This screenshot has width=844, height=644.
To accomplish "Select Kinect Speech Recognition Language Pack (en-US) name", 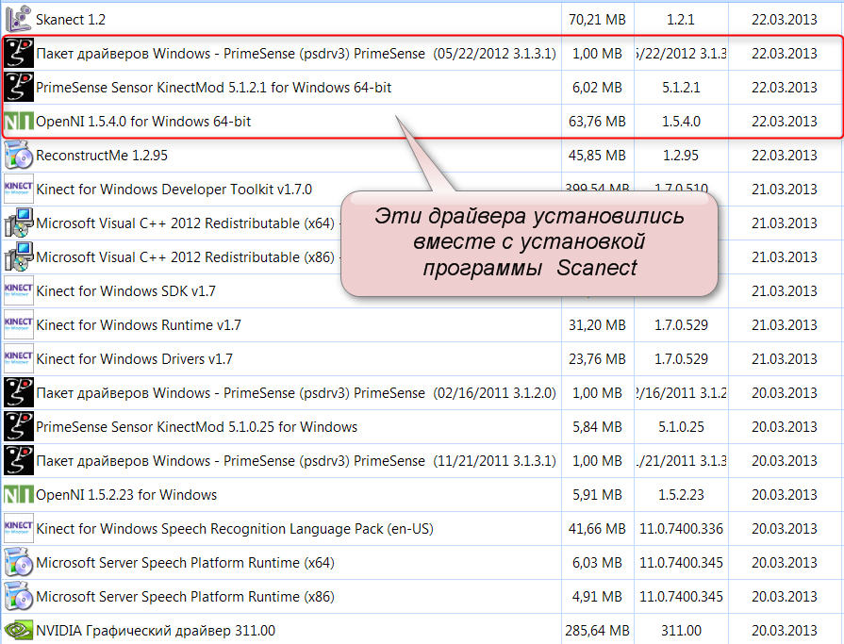I will tap(235, 528).
